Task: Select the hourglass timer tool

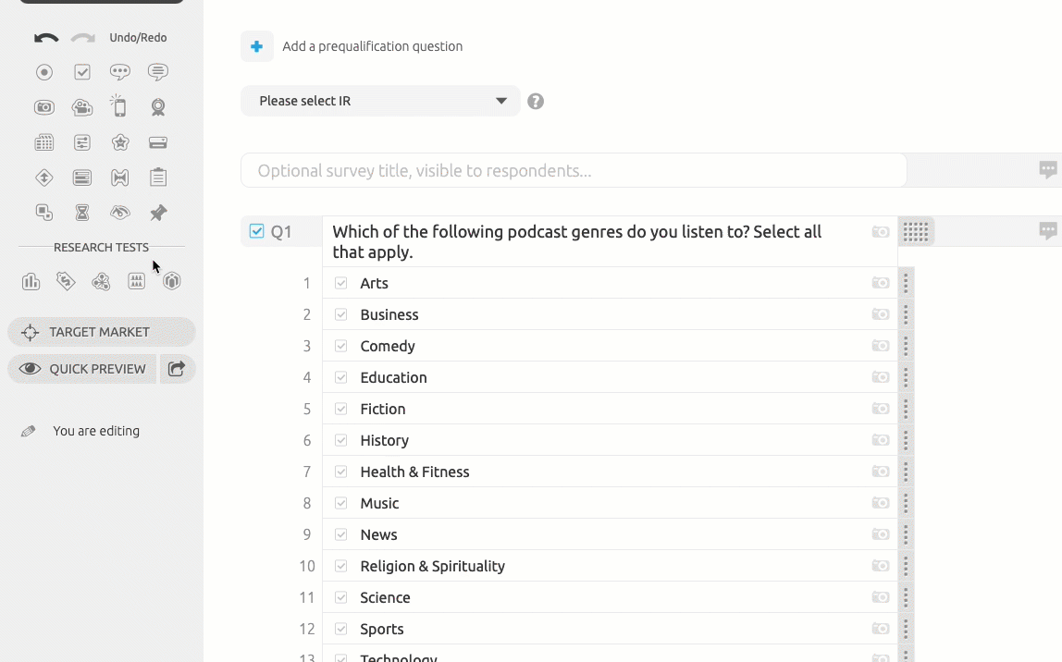Action: [82, 213]
